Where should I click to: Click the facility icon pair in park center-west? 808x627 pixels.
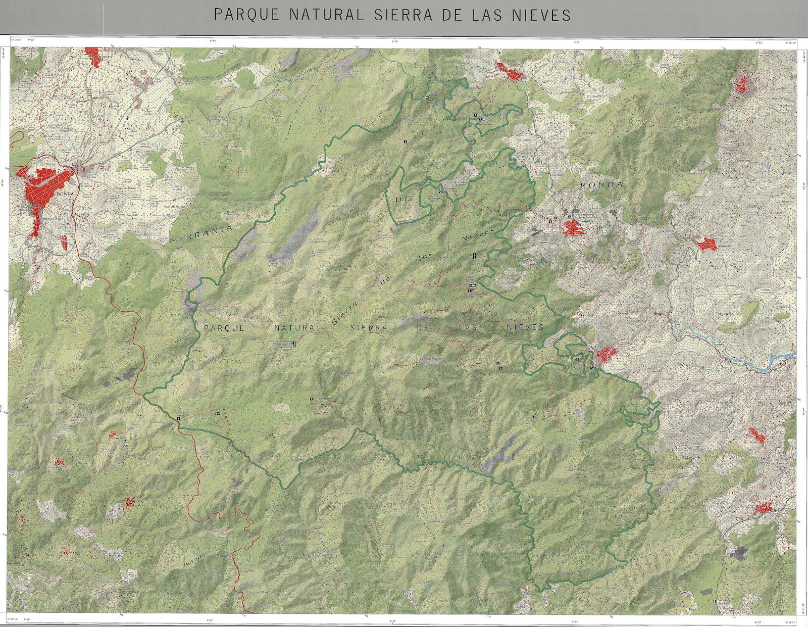click(x=293, y=345)
